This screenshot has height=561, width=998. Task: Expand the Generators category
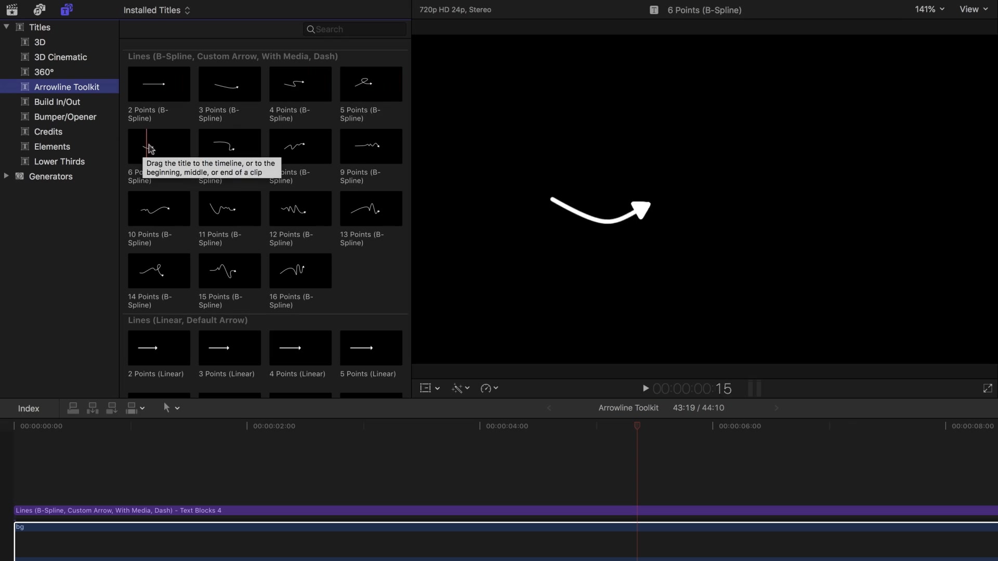point(6,176)
